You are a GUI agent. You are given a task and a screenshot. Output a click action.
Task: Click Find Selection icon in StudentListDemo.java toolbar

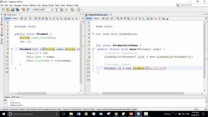(x=118, y=19)
